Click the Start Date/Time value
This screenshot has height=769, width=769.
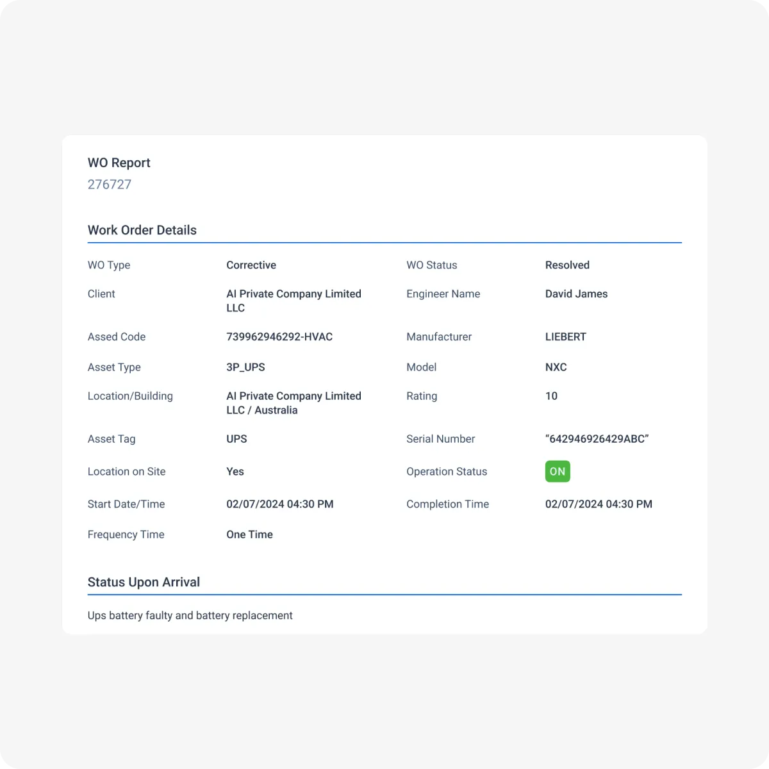[x=279, y=504]
